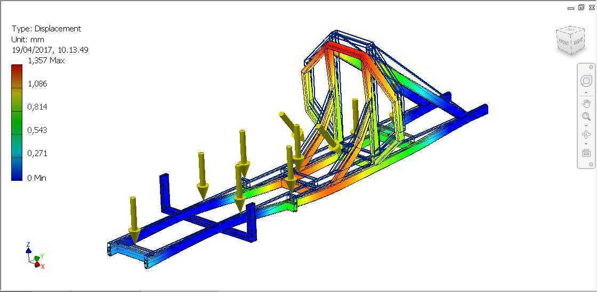Click the date stamp '19/04/2017, 10.13.49'

pyautogui.click(x=50, y=50)
